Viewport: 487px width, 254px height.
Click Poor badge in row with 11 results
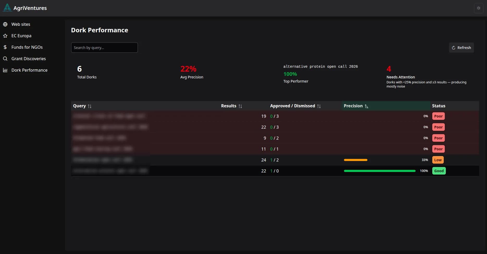click(x=438, y=149)
